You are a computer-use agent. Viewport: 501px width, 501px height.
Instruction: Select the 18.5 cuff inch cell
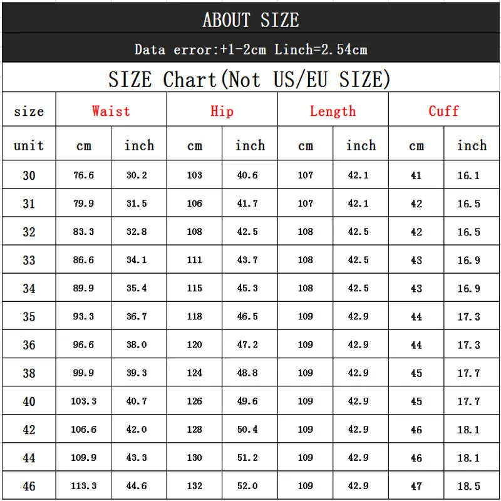(x=472, y=485)
